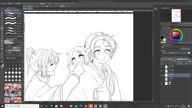The width and height of the screenshot is (192, 108).
Task: Open the ヘルプ menu
Action: pos(72,4)
